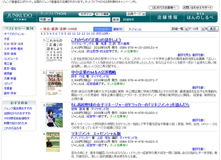Open WEB限定自由価格本 link
This screenshot has height=160, width=221.
pos(17,118)
